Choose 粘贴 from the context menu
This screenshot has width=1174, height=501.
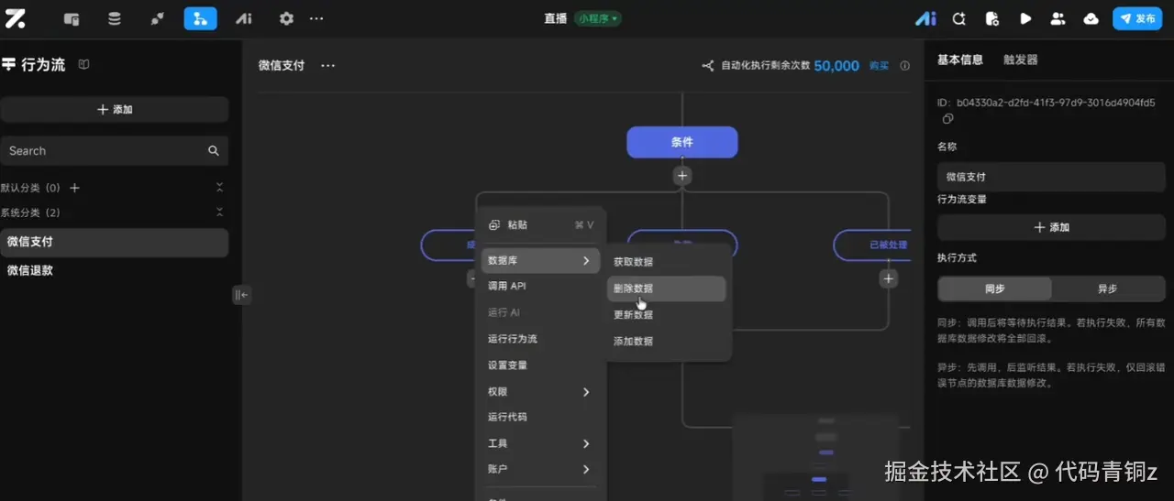(540, 225)
